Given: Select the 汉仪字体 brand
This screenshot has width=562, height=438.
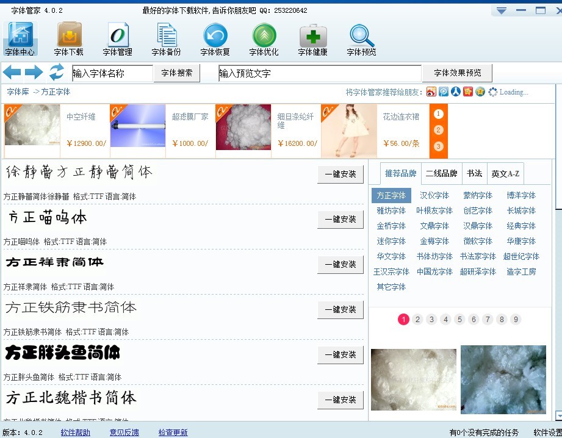Looking at the screenshot, I should (x=434, y=195).
